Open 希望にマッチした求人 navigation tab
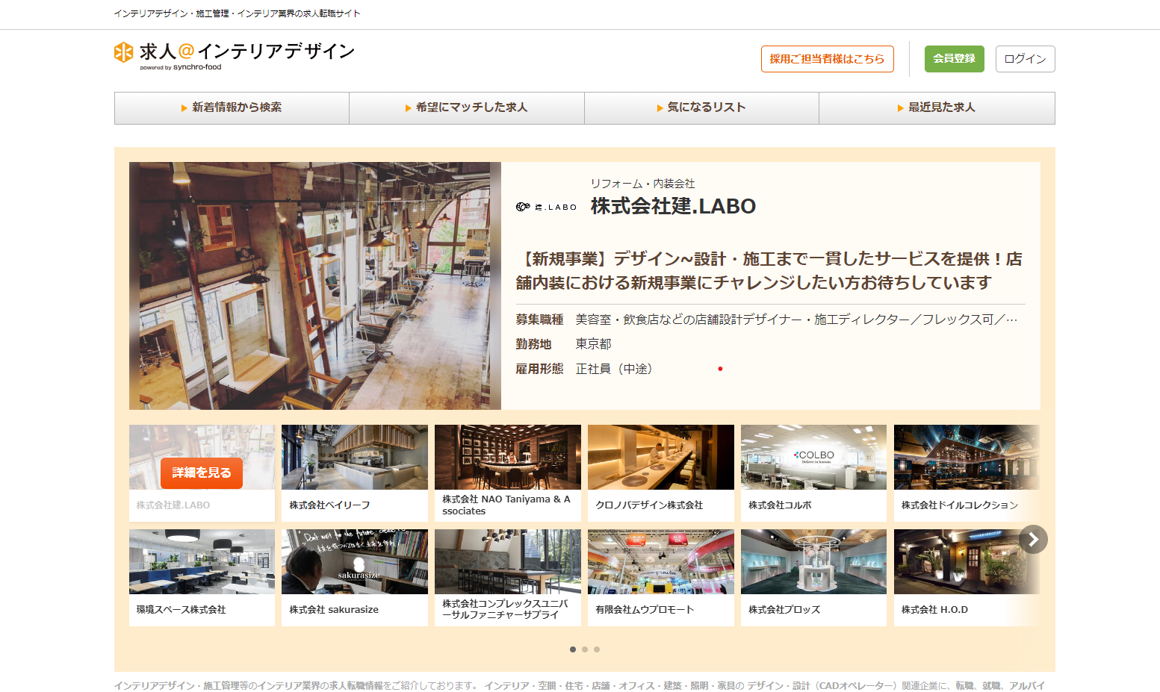This screenshot has width=1160, height=692. coord(467,107)
